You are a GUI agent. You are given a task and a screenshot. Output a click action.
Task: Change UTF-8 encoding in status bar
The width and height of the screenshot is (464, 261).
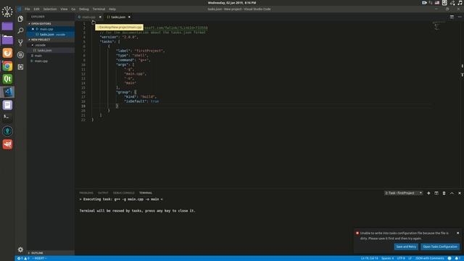point(401,258)
